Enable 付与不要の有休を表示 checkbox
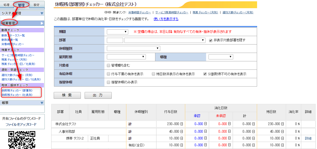Viewport: 317px width, 149px height. [x=108, y=74]
